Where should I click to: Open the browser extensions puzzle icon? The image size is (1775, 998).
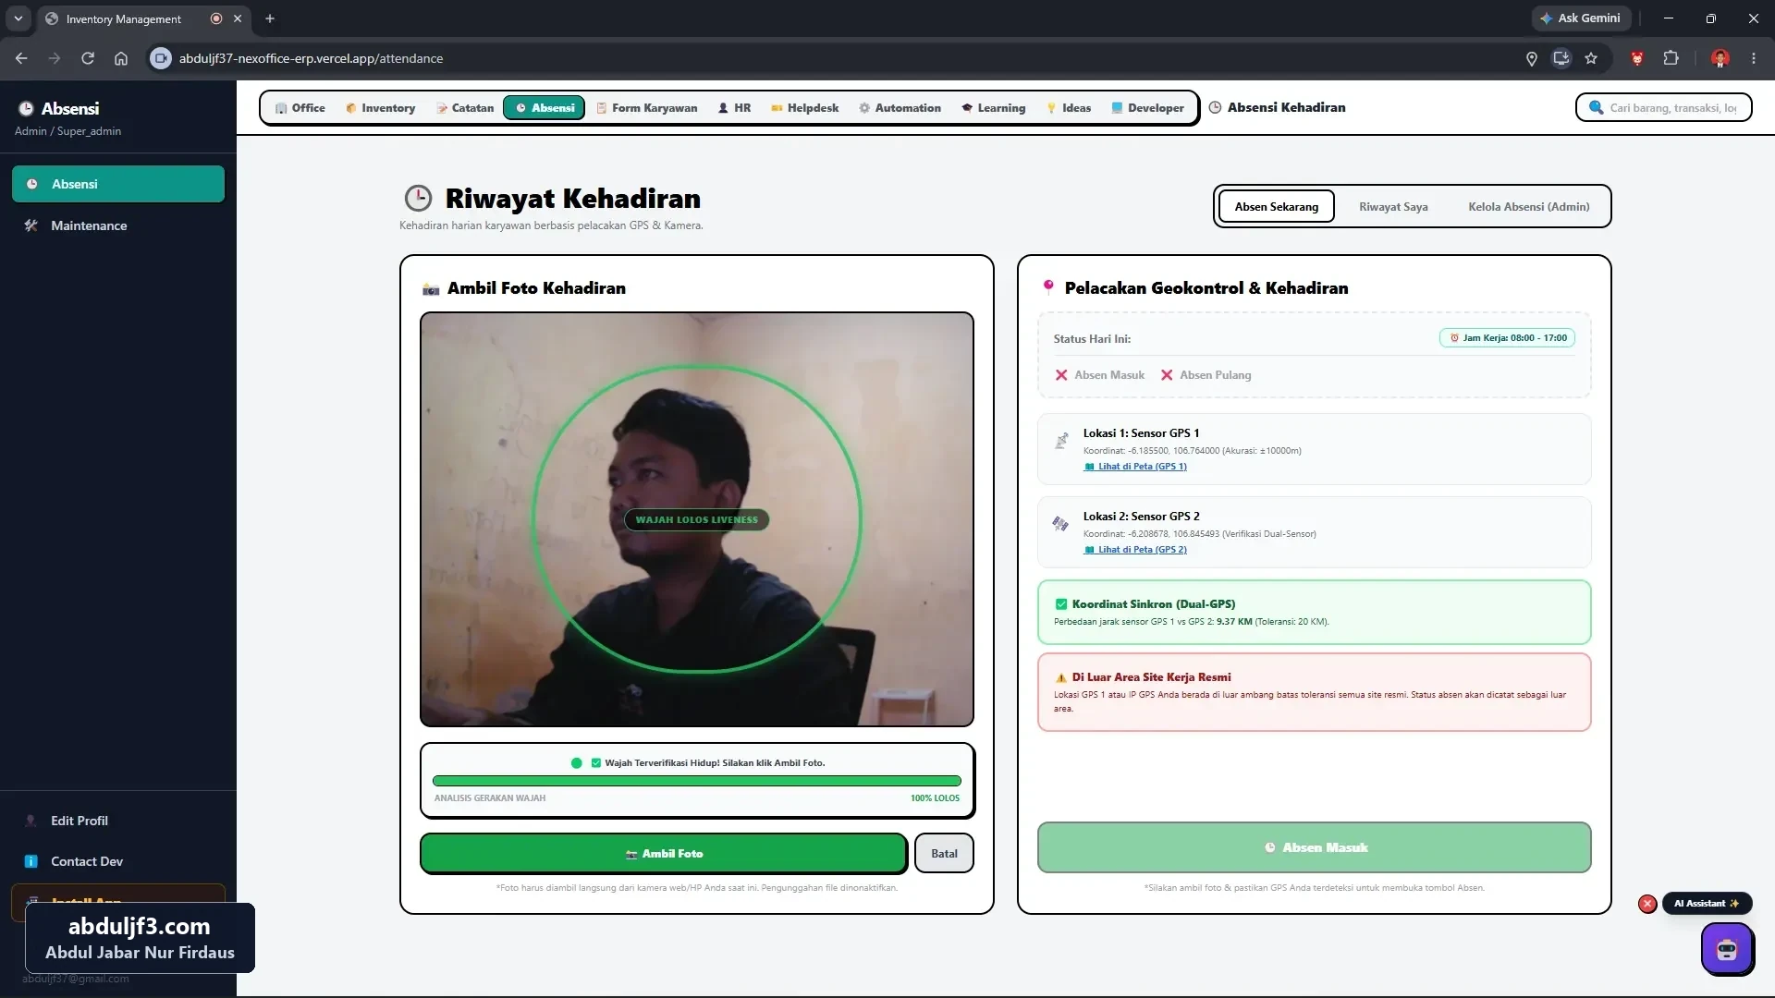tap(1671, 58)
